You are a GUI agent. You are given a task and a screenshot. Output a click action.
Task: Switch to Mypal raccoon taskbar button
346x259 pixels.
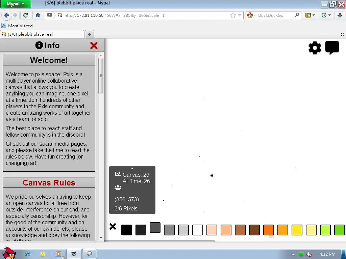[x=74, y=254]
